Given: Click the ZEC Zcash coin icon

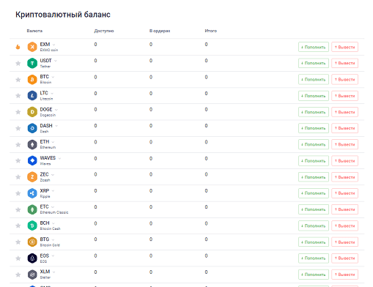Looking at the screenshot, I should point(32,177).
